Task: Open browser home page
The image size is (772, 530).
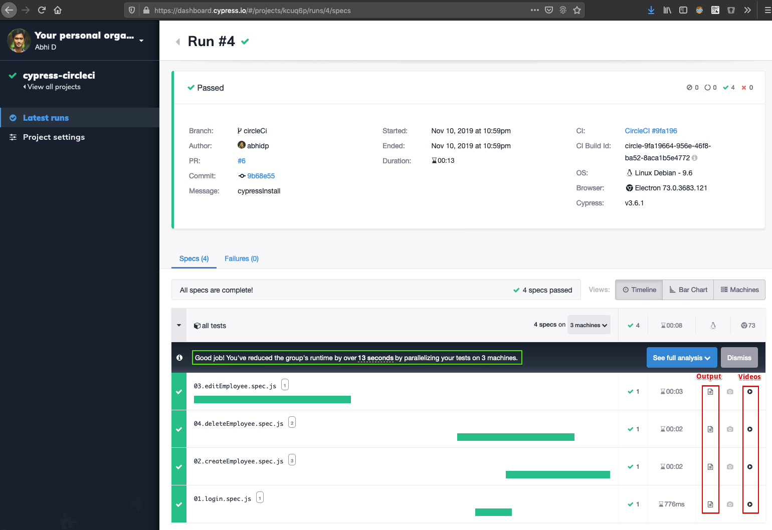Action: coord(58,10)
